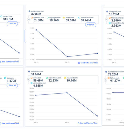The height and width of the screenshot is (130, 124).
Task: Toggle wired.com checkbox in arstechnica card
Action: pos(64,18)
